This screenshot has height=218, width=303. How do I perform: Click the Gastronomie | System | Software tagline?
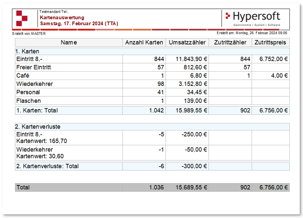point(257,25)
